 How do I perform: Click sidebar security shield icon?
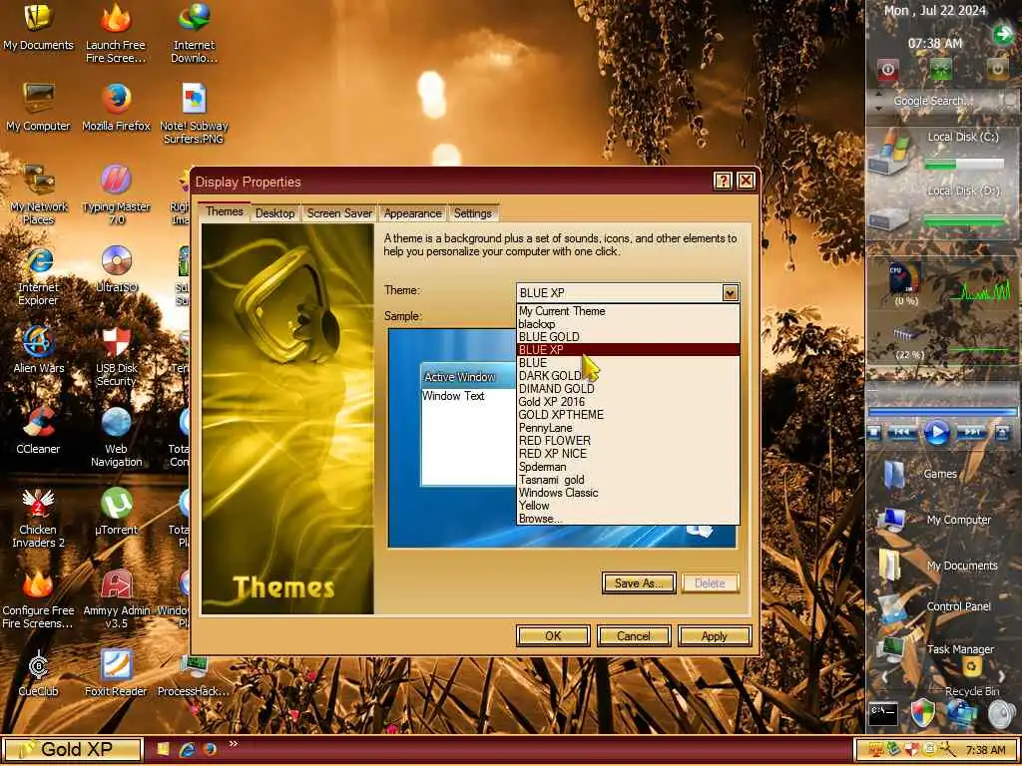[922, 714]
